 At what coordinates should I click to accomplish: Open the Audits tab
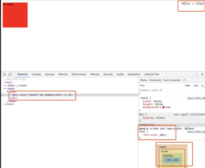coord(120,74)
